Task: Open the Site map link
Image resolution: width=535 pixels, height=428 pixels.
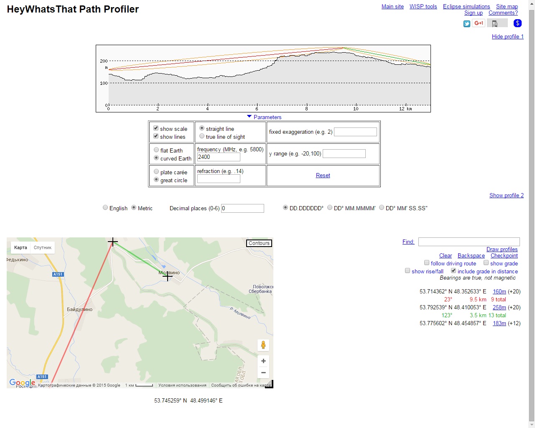Action: click(507, 7)
